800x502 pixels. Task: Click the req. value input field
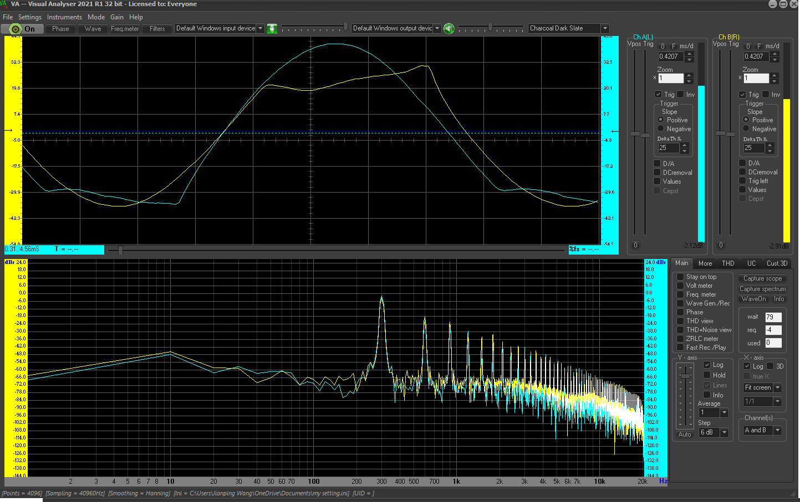tap(773, 330)
